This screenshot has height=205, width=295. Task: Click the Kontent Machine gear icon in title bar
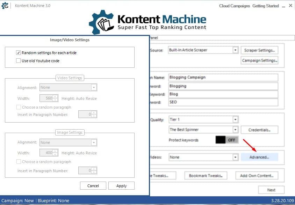coord(5,6)
